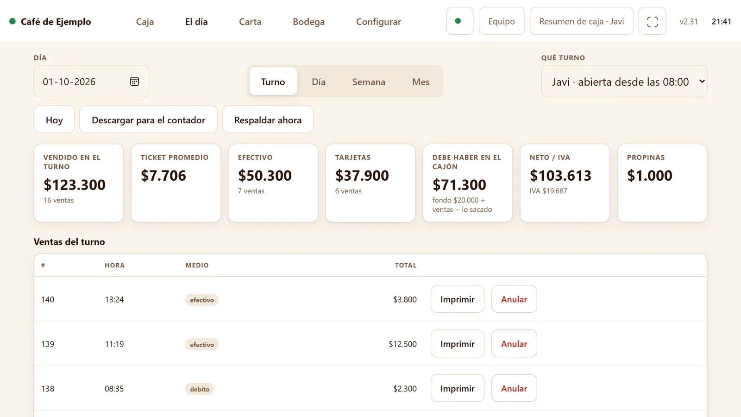Click the Equipo button
The width and height of the screenshot is (741, 417).
pos(502,21)
